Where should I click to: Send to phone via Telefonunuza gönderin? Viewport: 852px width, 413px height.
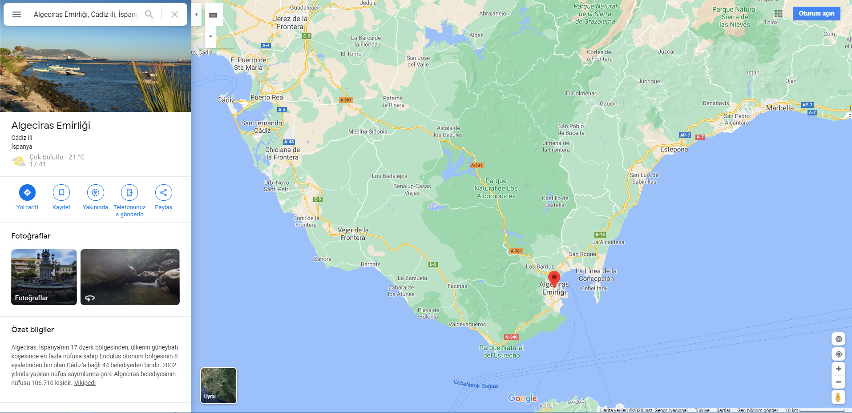point(129,192)
